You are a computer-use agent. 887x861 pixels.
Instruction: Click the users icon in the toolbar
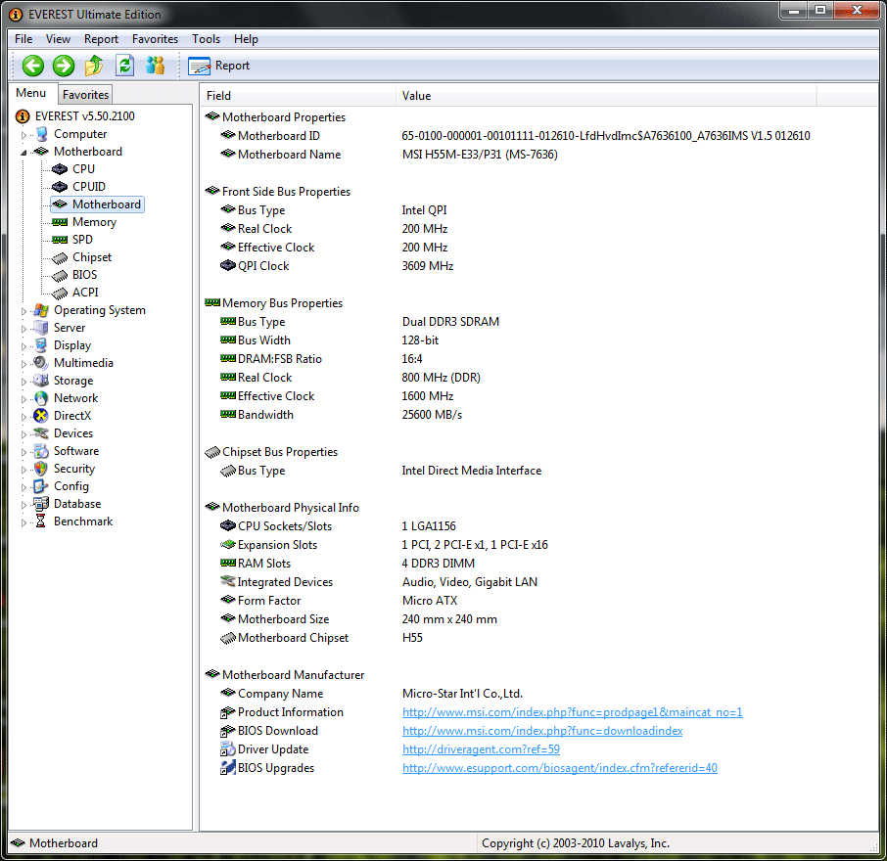tap(155, 66)
